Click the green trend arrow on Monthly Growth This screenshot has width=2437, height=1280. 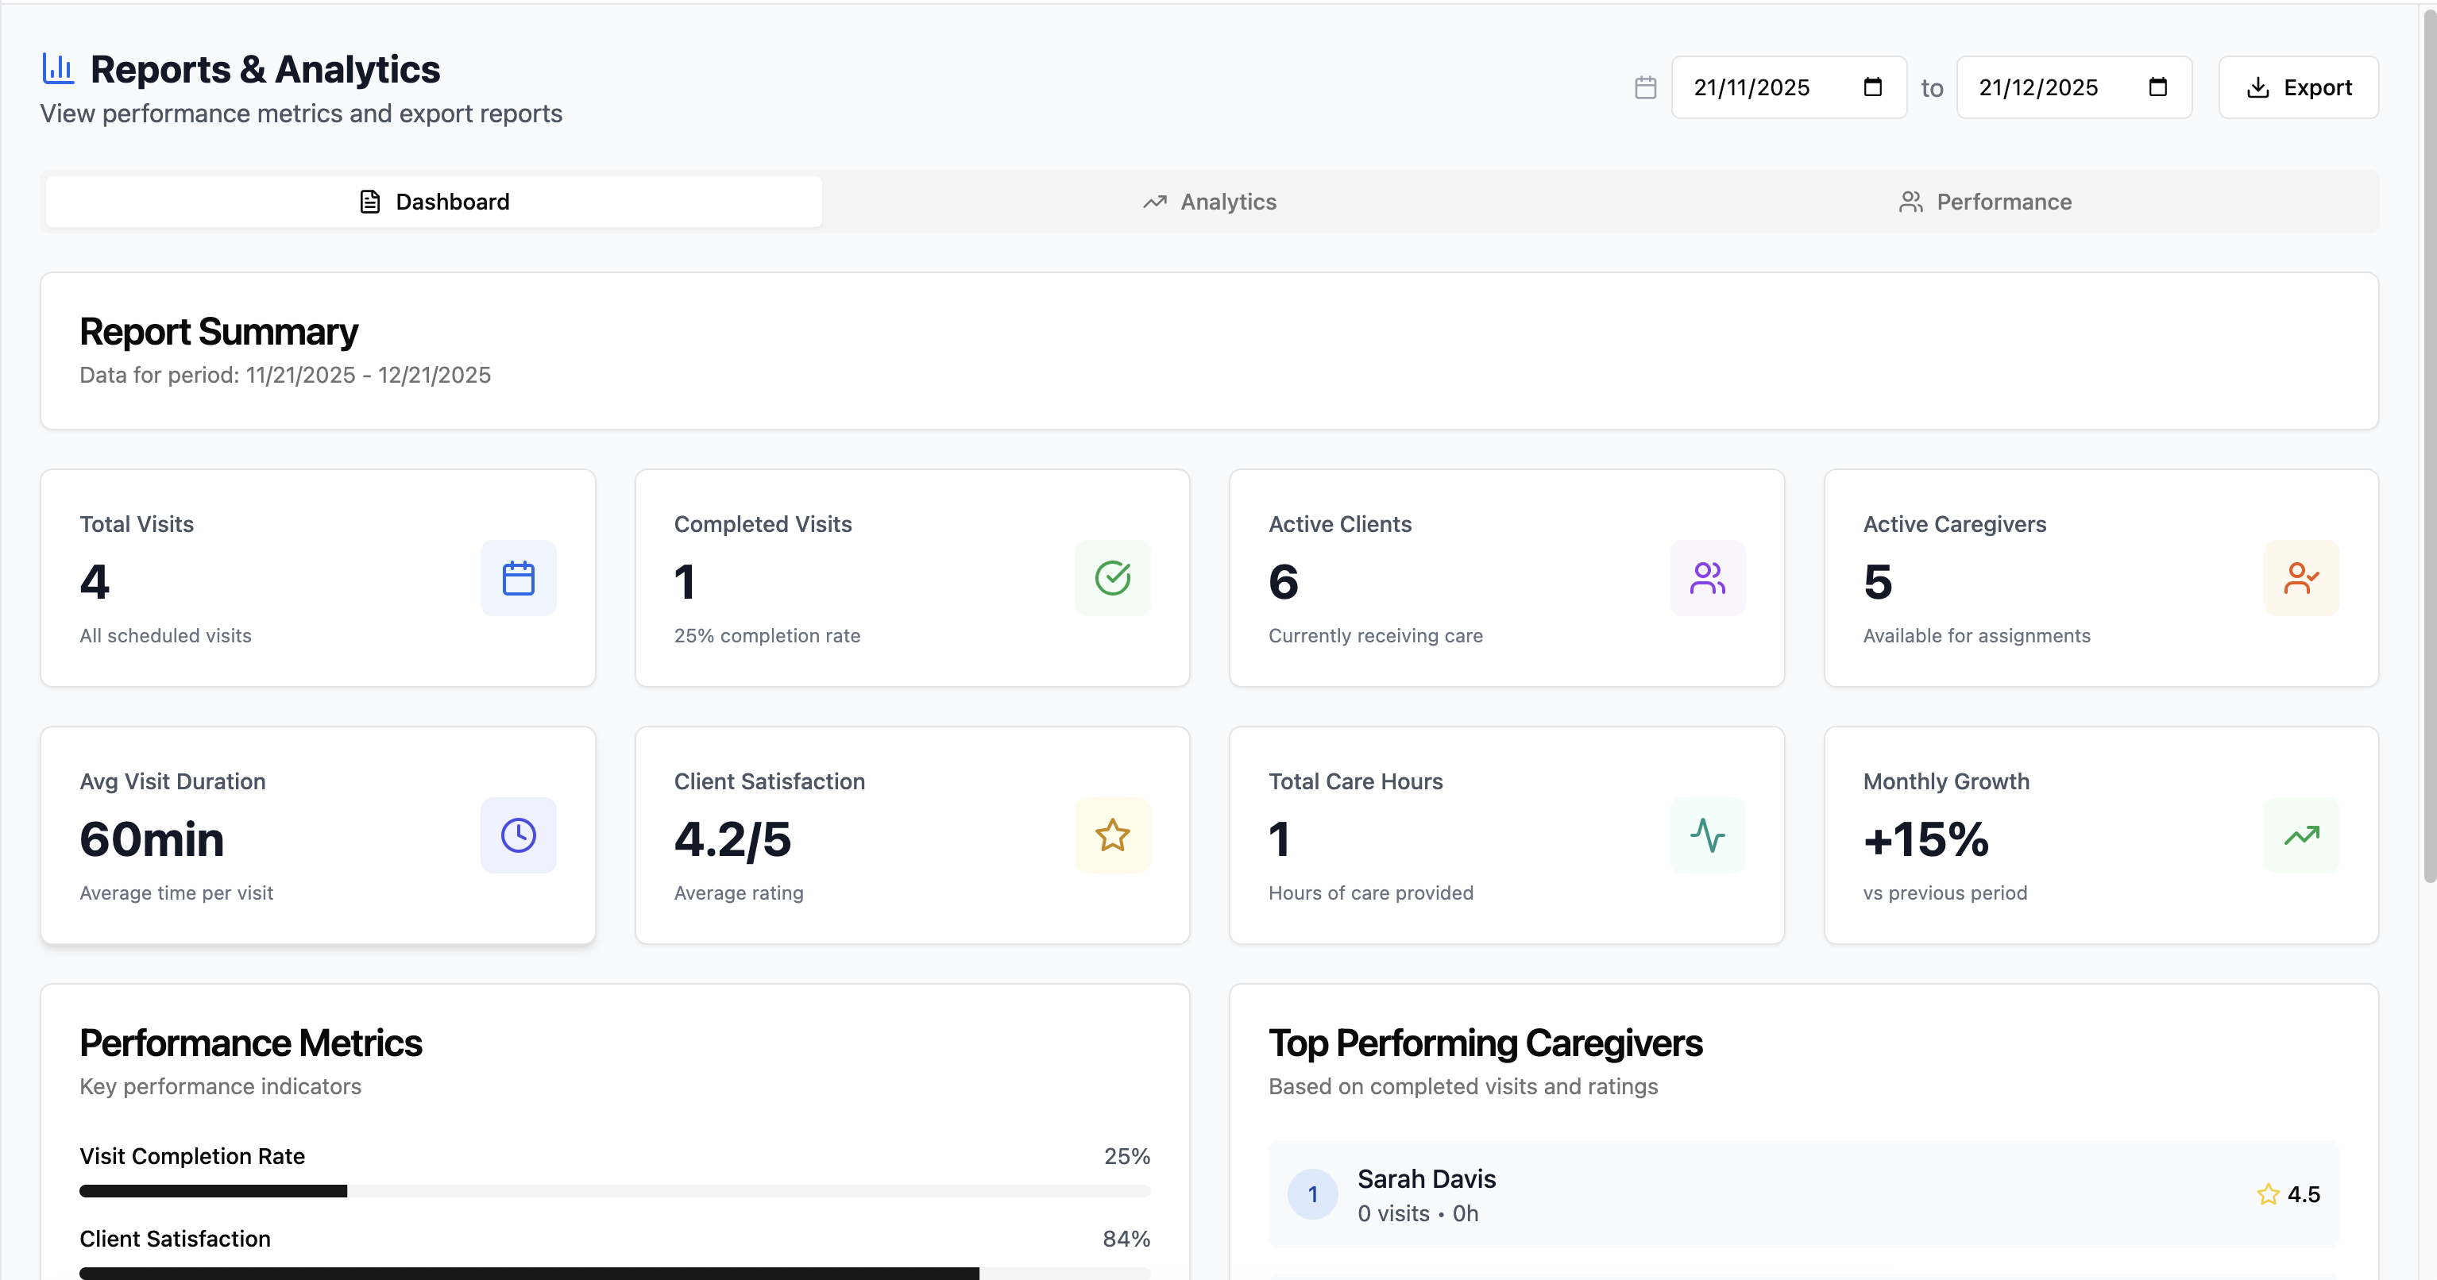point(2302,835)
